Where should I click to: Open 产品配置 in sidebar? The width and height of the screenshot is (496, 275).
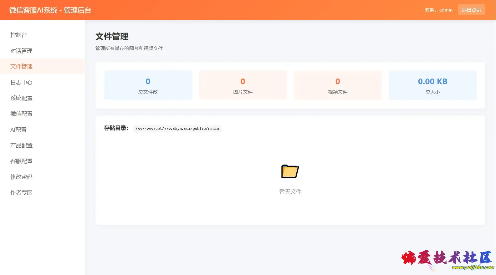[21, 145]
